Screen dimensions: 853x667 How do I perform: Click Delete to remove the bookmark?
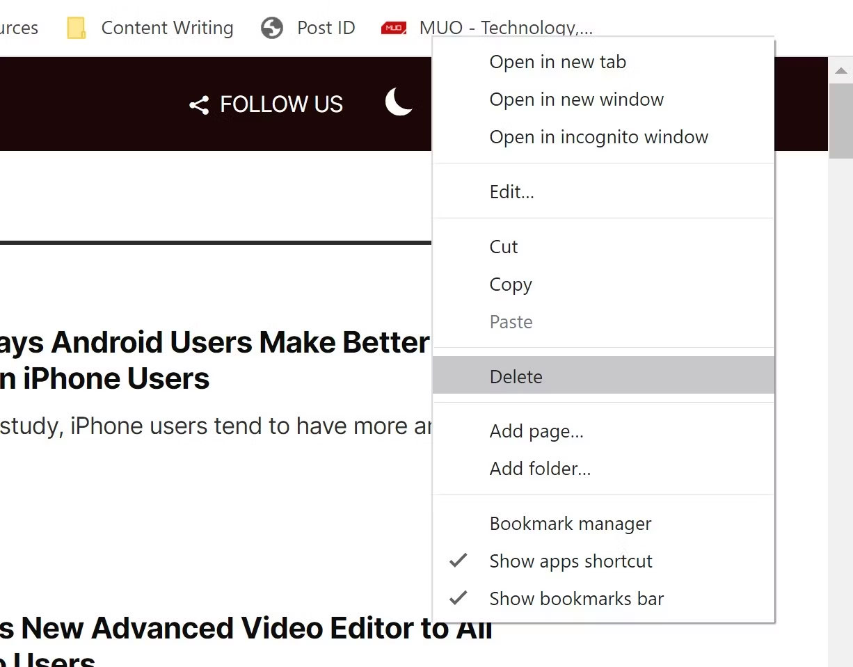pyautogui.click(x=603, y=376)
